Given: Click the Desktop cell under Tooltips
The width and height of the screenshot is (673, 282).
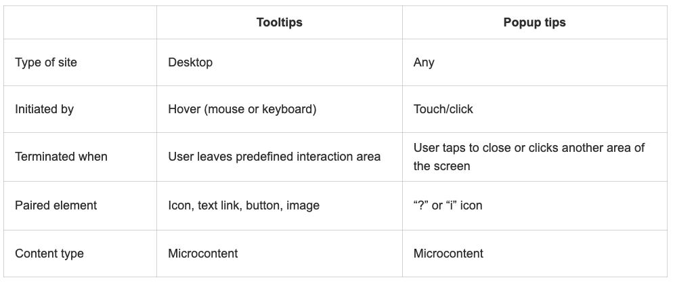Looking at the screenshot, I should [x=190, y=62].
